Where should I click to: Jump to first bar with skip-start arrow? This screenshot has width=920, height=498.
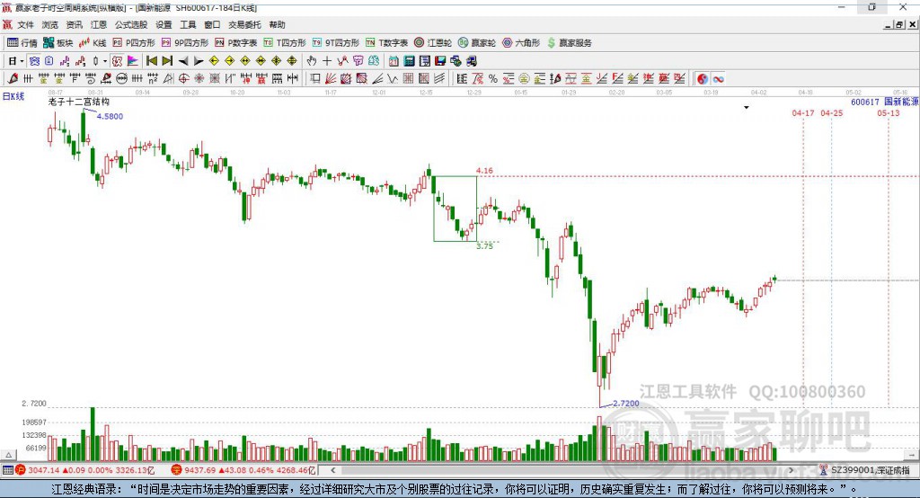tap(151, 61)
